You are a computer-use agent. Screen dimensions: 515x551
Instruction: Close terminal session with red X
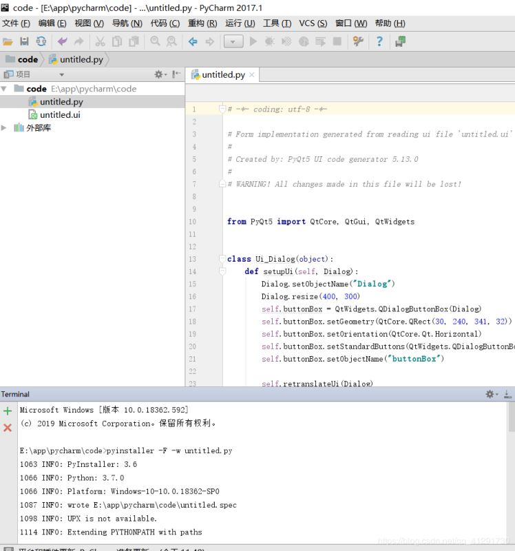[x=8, y=428]
